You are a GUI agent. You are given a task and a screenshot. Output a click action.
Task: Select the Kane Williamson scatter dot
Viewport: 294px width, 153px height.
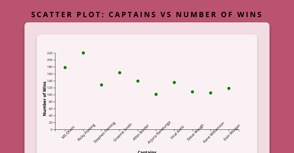click(211, 93)
